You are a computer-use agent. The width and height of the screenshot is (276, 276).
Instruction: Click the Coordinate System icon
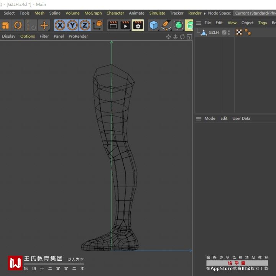tap(98, 26)
